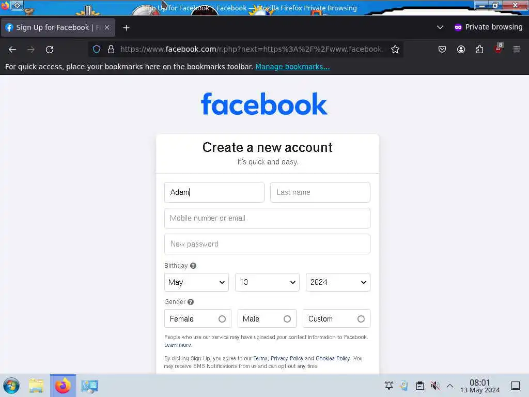529x397 pixels.
Task: Select the Male gender radio button
Action: [287, 318]
